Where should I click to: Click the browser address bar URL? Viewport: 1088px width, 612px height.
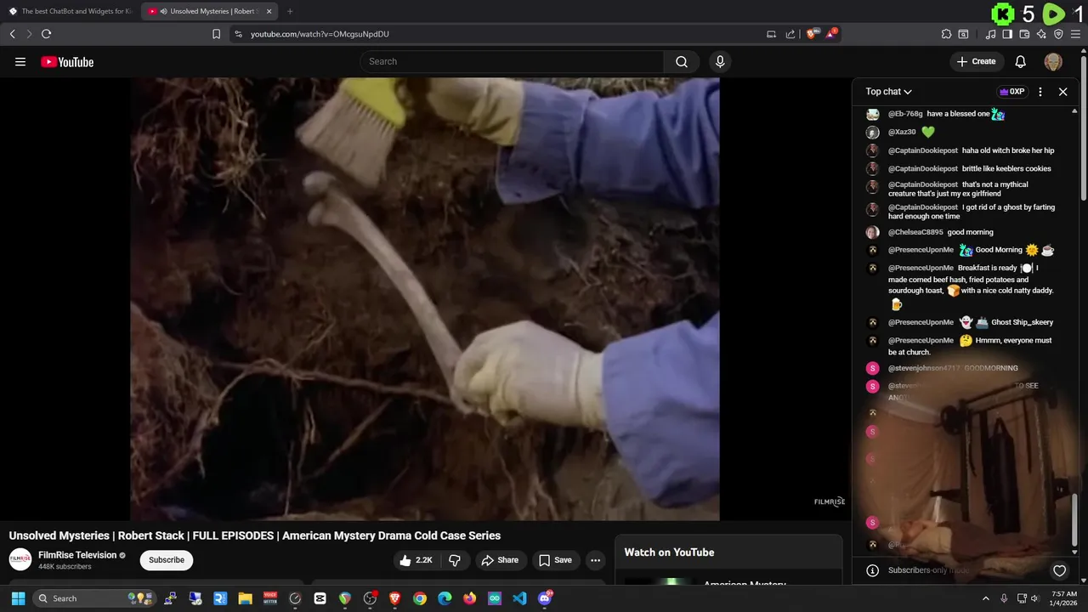click(320, 34)
